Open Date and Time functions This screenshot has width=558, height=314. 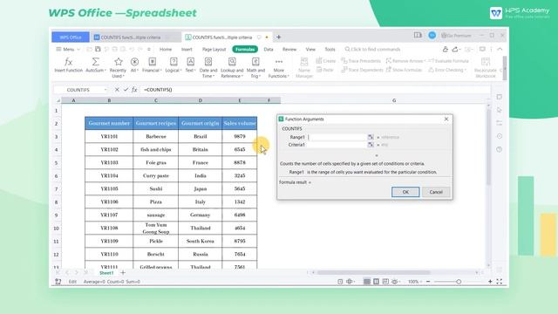coord(208,68)
